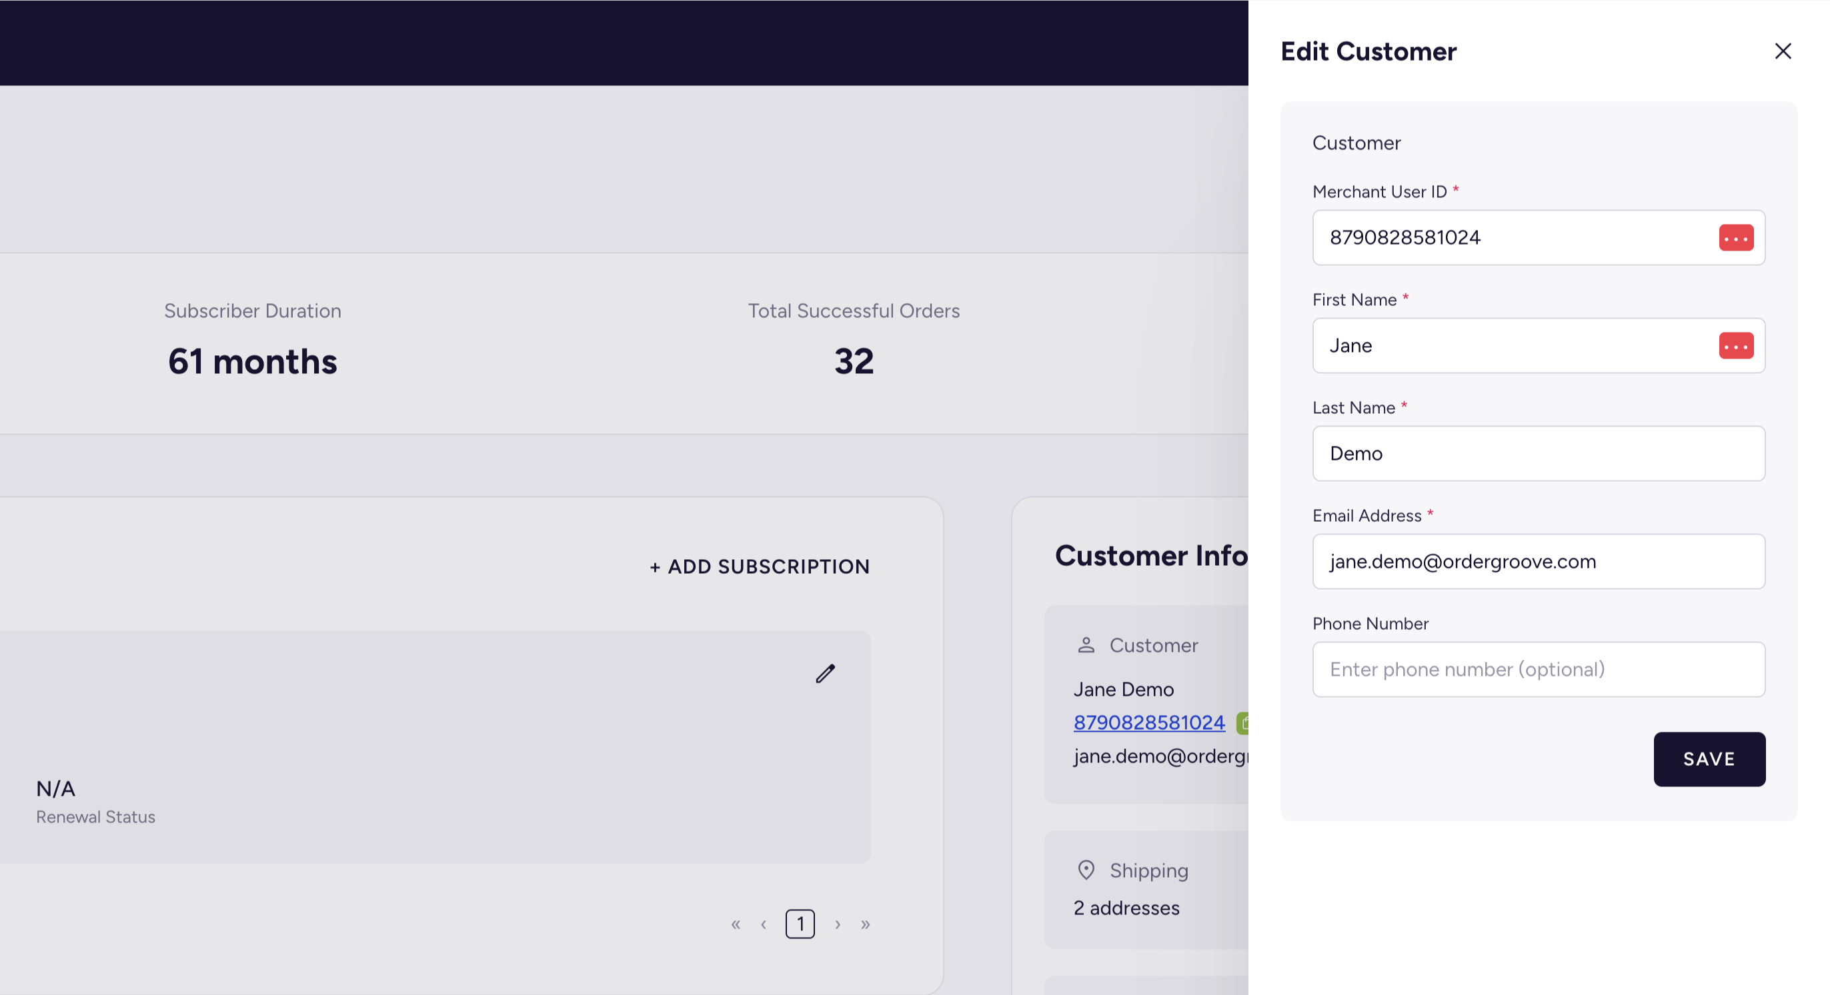The height and width of the screenshot is (995, 1830).
Task: Click the pencil edit icon on subscription card
Action: click(825, 674)
